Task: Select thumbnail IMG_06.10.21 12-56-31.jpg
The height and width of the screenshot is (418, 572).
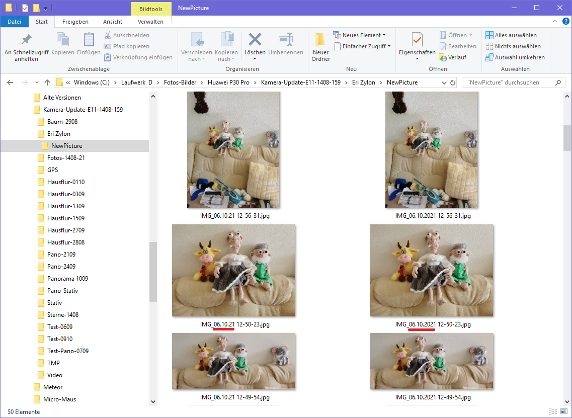Action: 233,149
